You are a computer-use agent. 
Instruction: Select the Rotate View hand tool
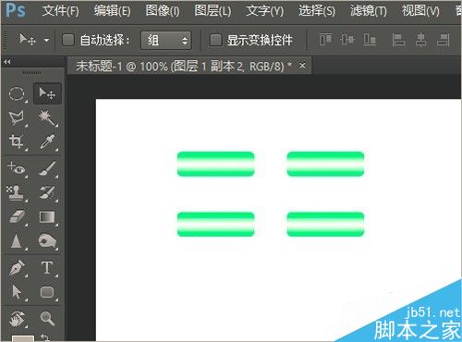(x=17, y=318)
